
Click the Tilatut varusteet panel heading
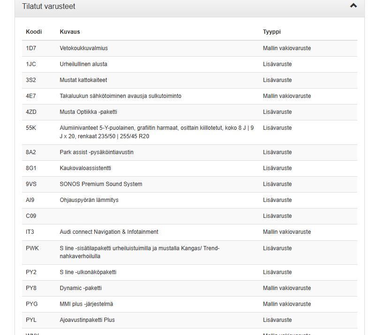coord(49,7)
